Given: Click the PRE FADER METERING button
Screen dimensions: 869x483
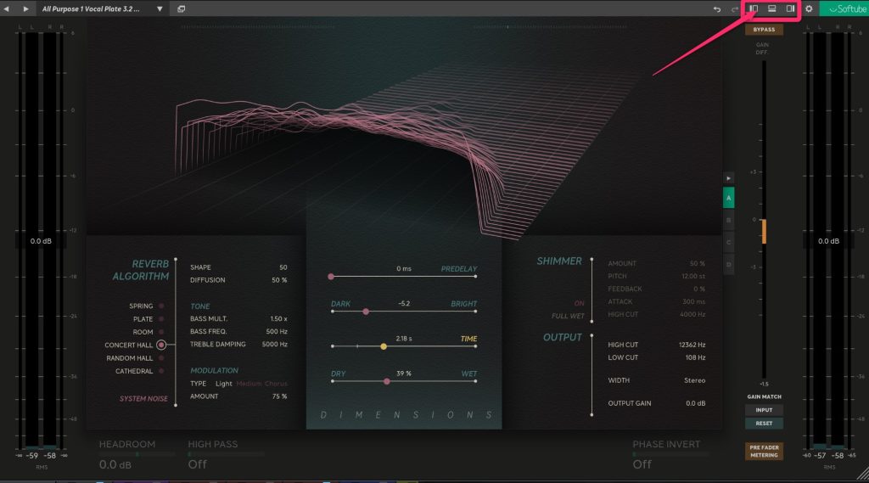Looking at the screenshot, I should (764, 451).
